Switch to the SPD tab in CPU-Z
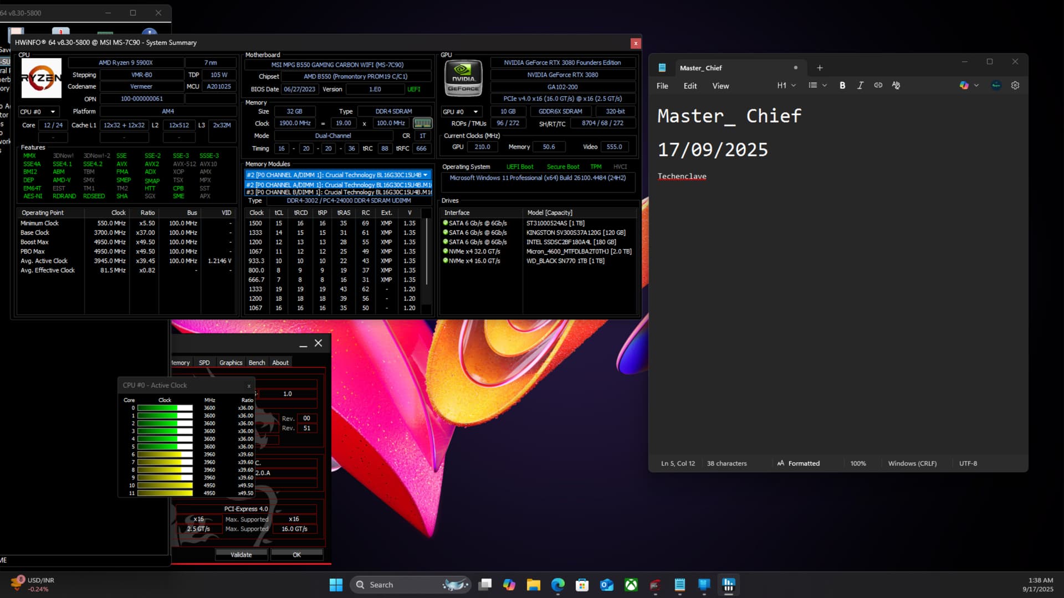Screen dimensions: 1064x598 pos(204,363)
